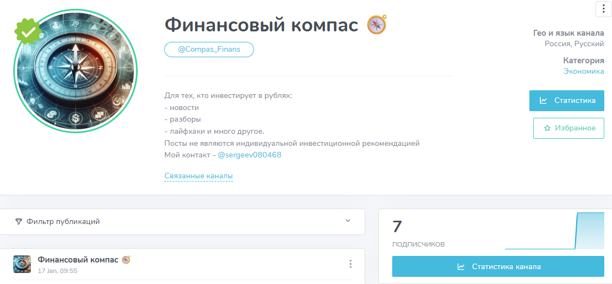Open the three-dot menu at top right
Image resolution: width=612 pixels, height=284 pixels.
pyautogui.click(x=603, y=9)
